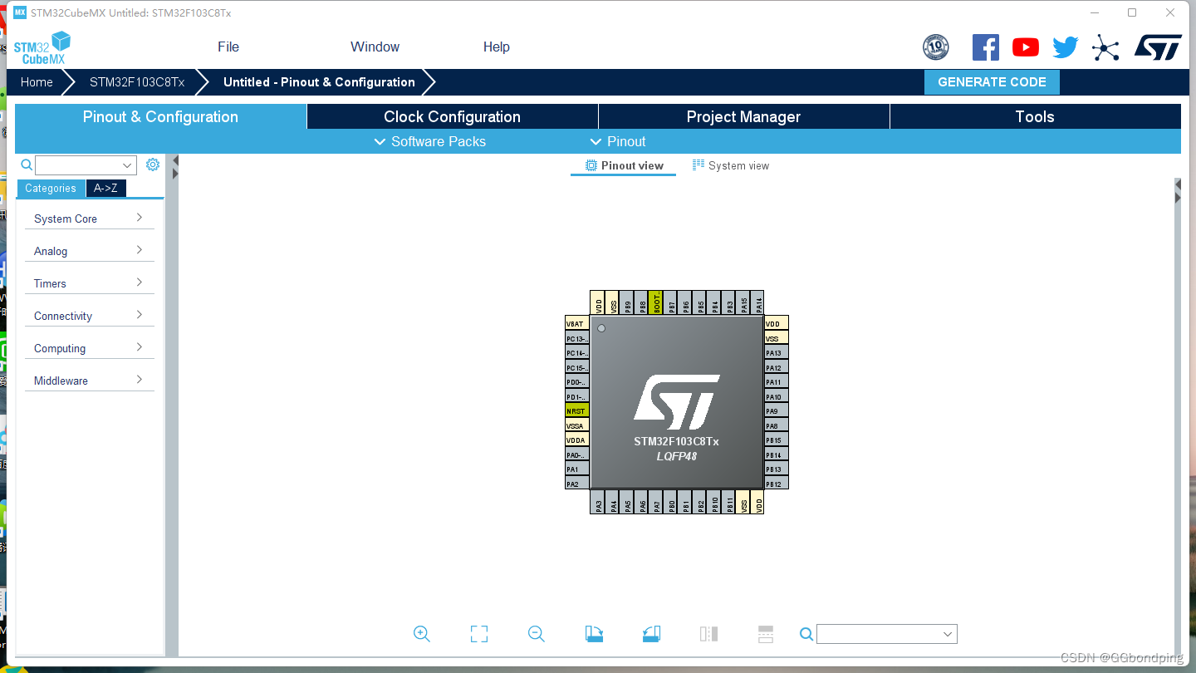This screenshot has width=1196, height=673.
Task: Open ST YouTube channel icon
Action: click(x=1026, y=47)
